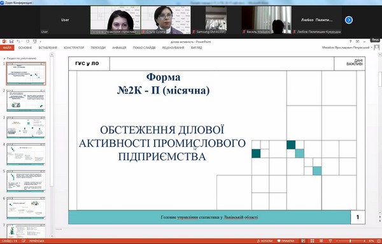Show next Zoom participants with blue arrow
This screenshot has width=382, height=244.
(349, 20)
